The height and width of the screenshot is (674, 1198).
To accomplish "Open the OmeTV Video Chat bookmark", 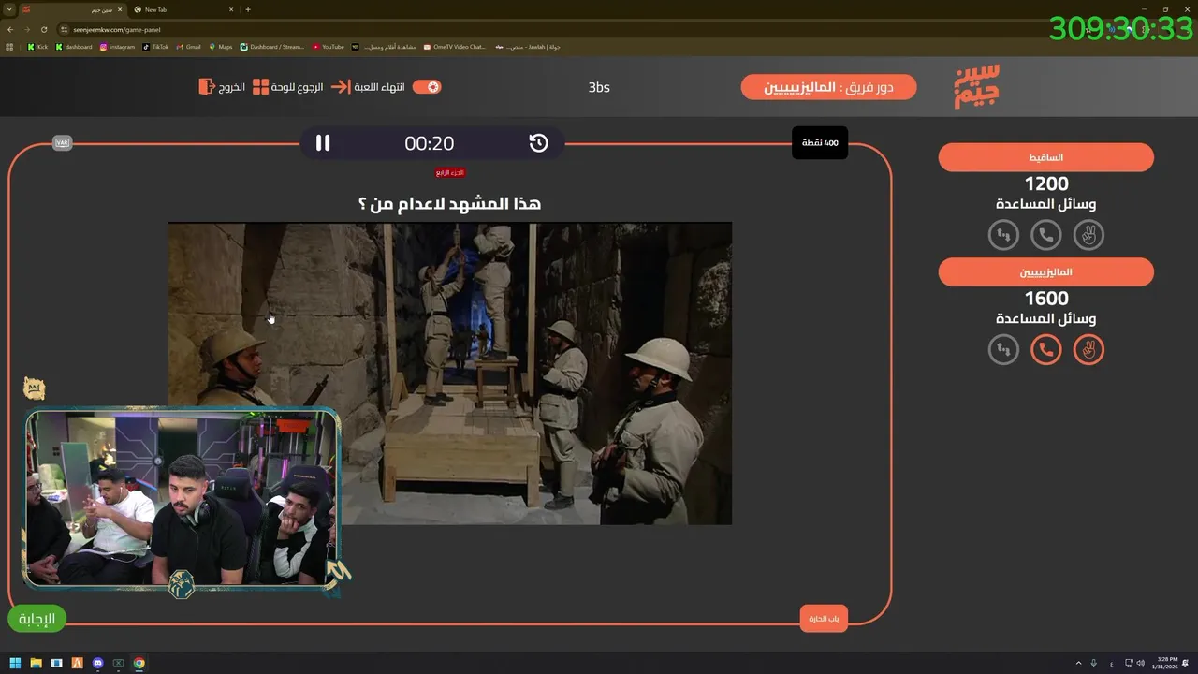I will (x=455, y=47).
